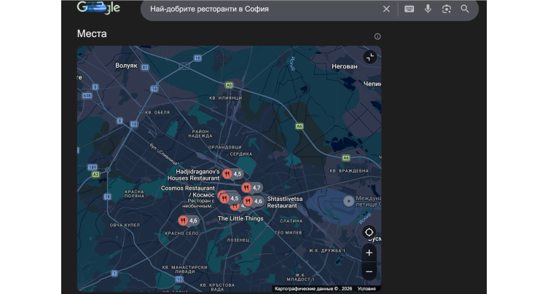The height and width of the screenshot is (294, 548).
Task: Open search by image camera icon
Action: pos(446,9)
